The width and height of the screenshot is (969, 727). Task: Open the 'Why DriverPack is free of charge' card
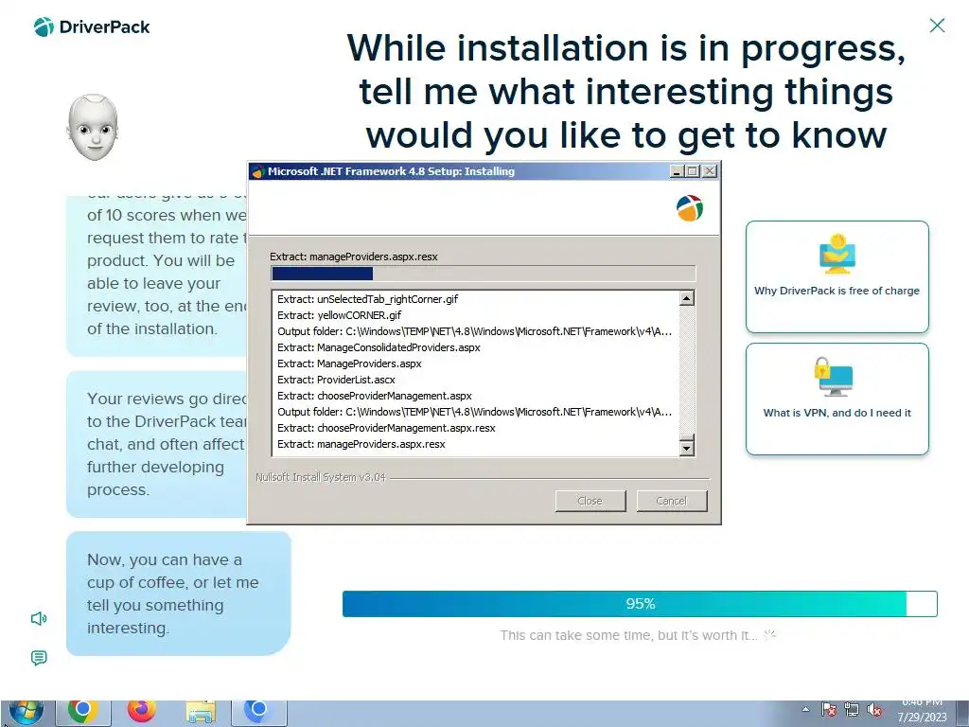click(837, 276)
